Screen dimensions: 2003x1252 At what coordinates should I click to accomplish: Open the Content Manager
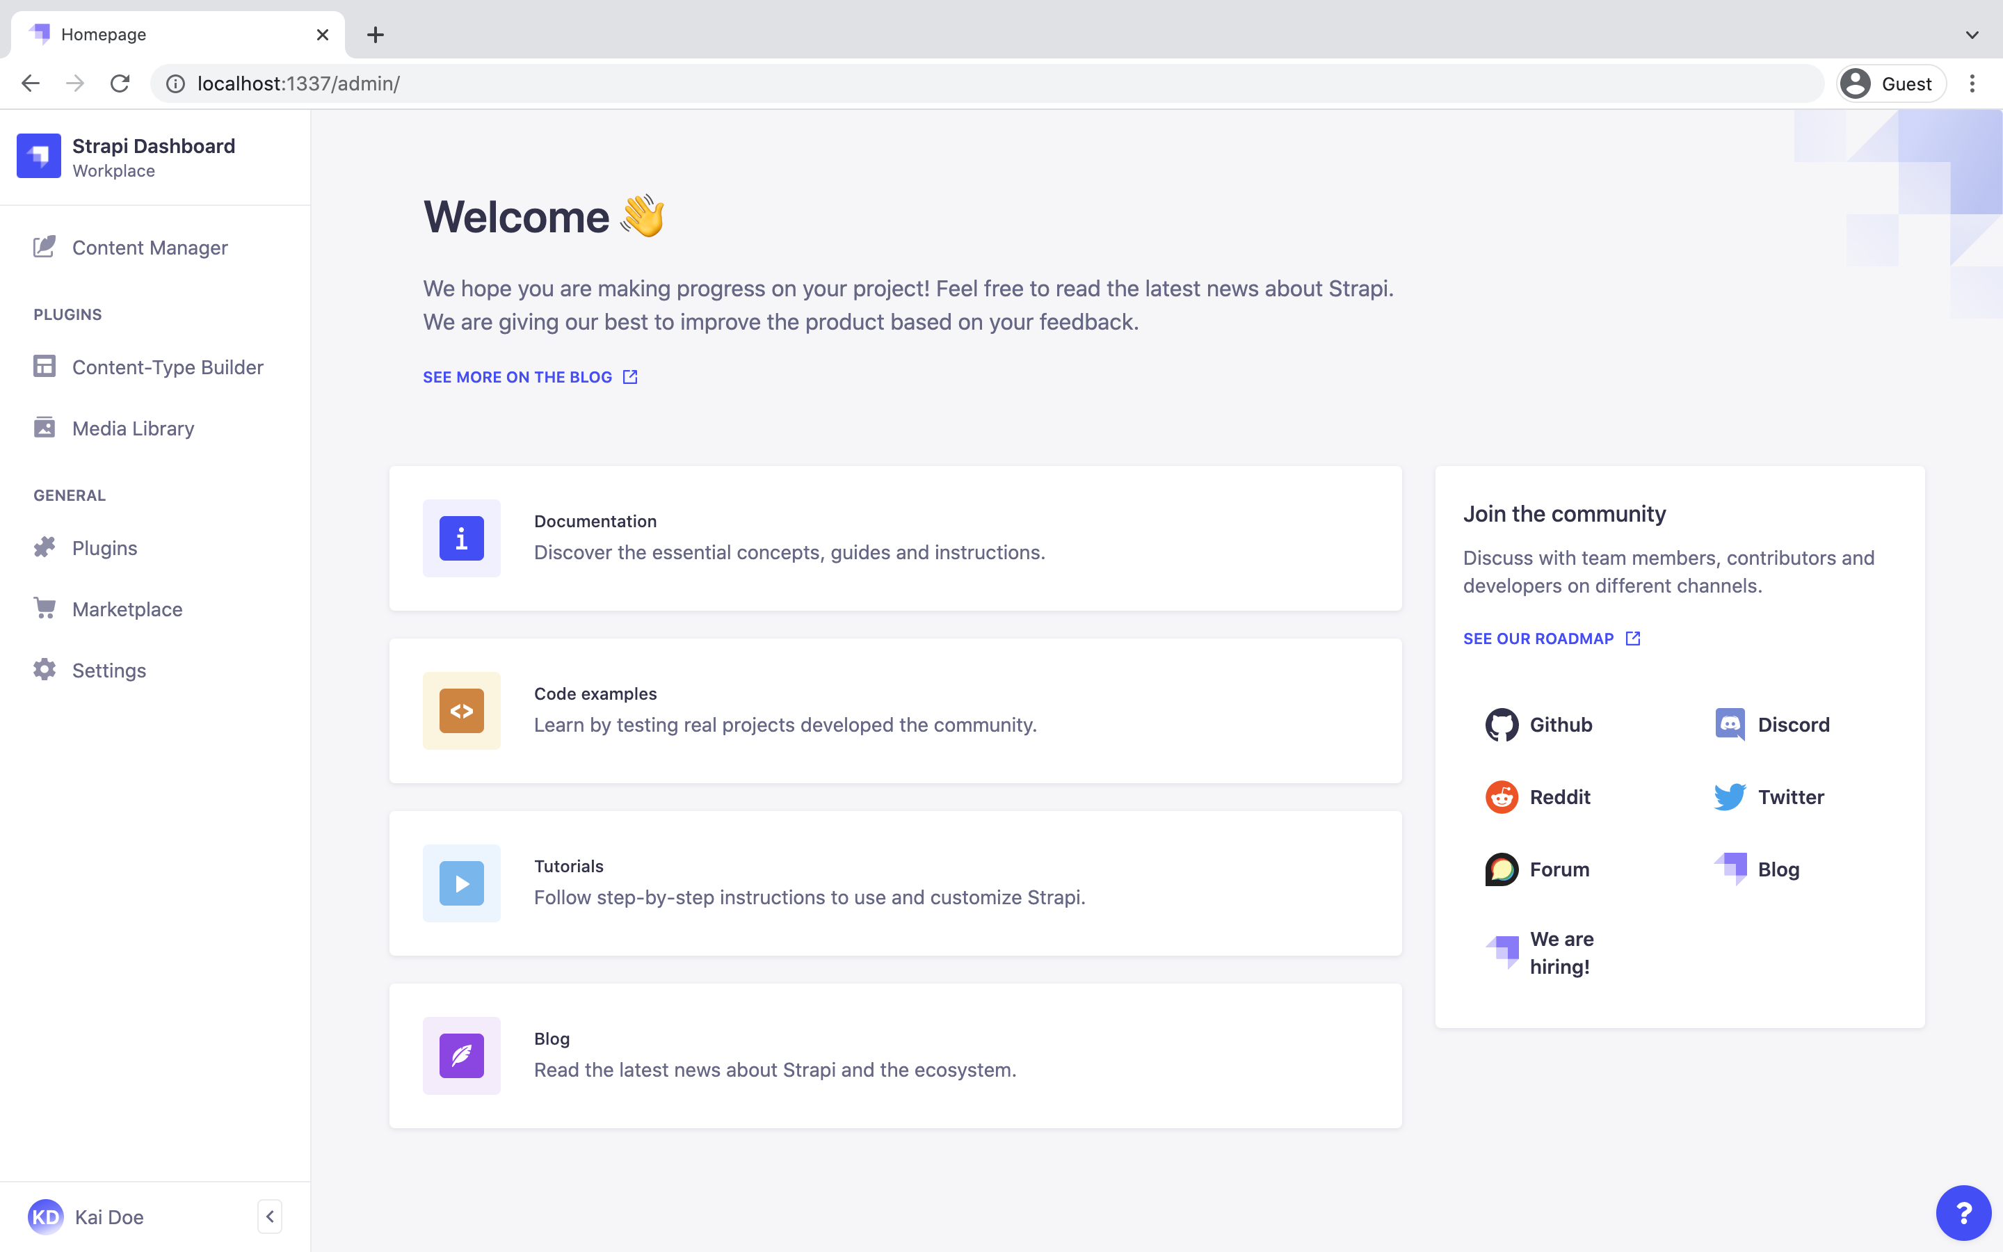pos(150,247)
